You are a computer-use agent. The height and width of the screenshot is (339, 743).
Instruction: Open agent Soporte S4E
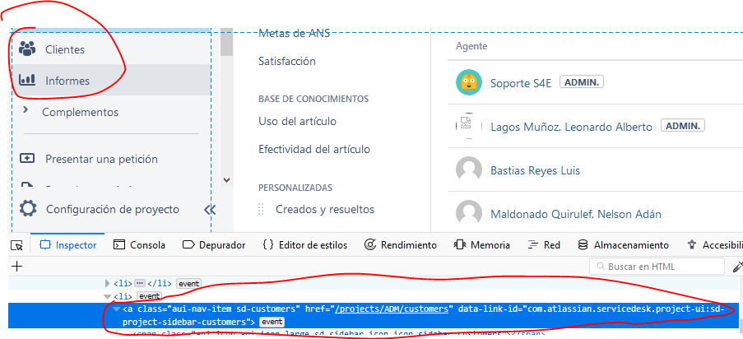521,83
